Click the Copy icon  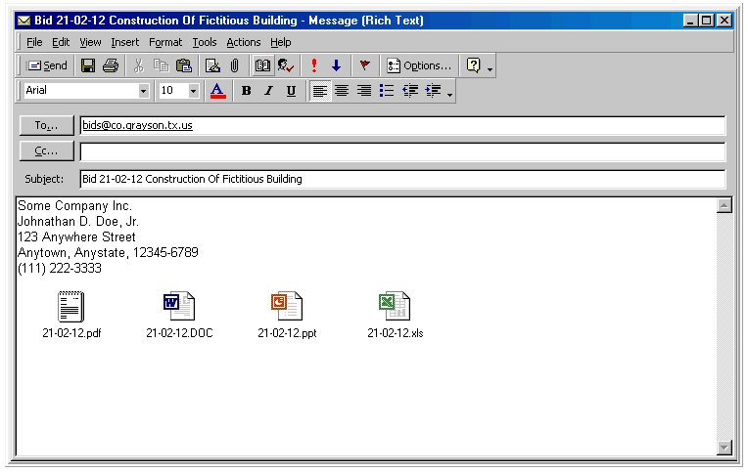pos(162,65)
